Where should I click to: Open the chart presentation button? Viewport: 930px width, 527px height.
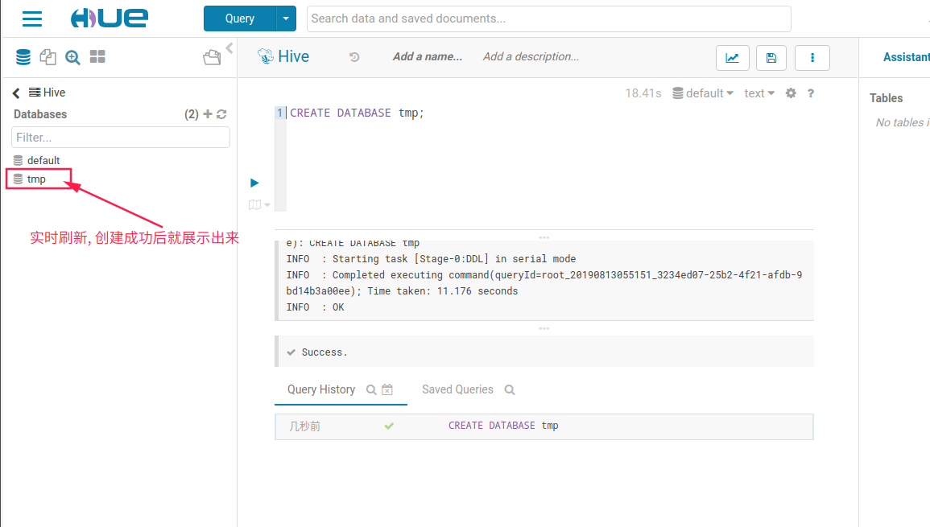(733, 57)
